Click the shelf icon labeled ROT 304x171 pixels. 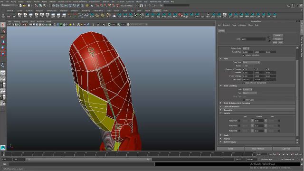tap(241, 15)
